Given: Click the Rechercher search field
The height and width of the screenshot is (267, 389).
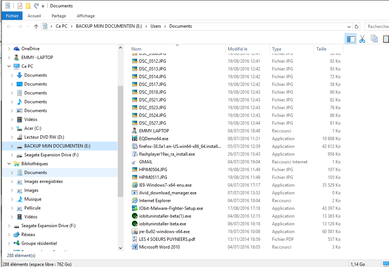Looking at the screenshot, I should (x=377, y=27).
